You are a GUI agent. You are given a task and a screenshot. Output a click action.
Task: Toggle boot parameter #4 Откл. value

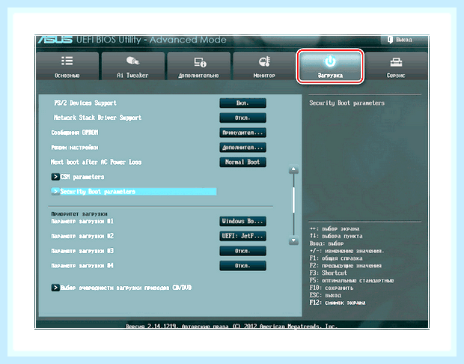pos(242,266)
